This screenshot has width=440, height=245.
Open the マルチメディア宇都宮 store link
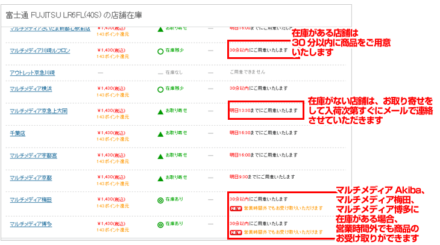(x=33, y=155)
